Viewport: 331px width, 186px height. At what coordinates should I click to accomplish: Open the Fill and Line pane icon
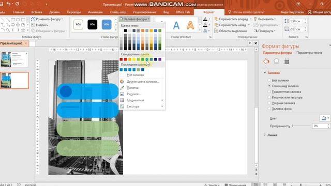coord(266,61)
